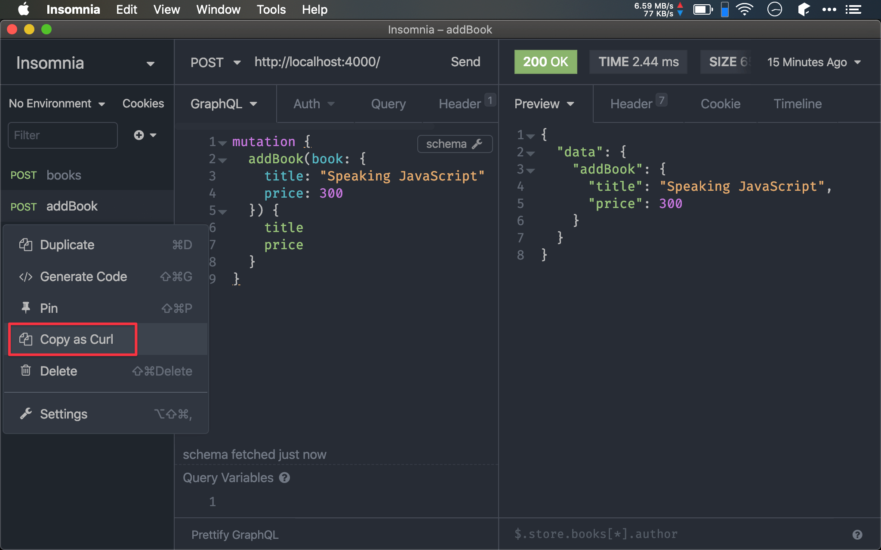
Task: Select Pin from context menu
Action: [106, 308]
